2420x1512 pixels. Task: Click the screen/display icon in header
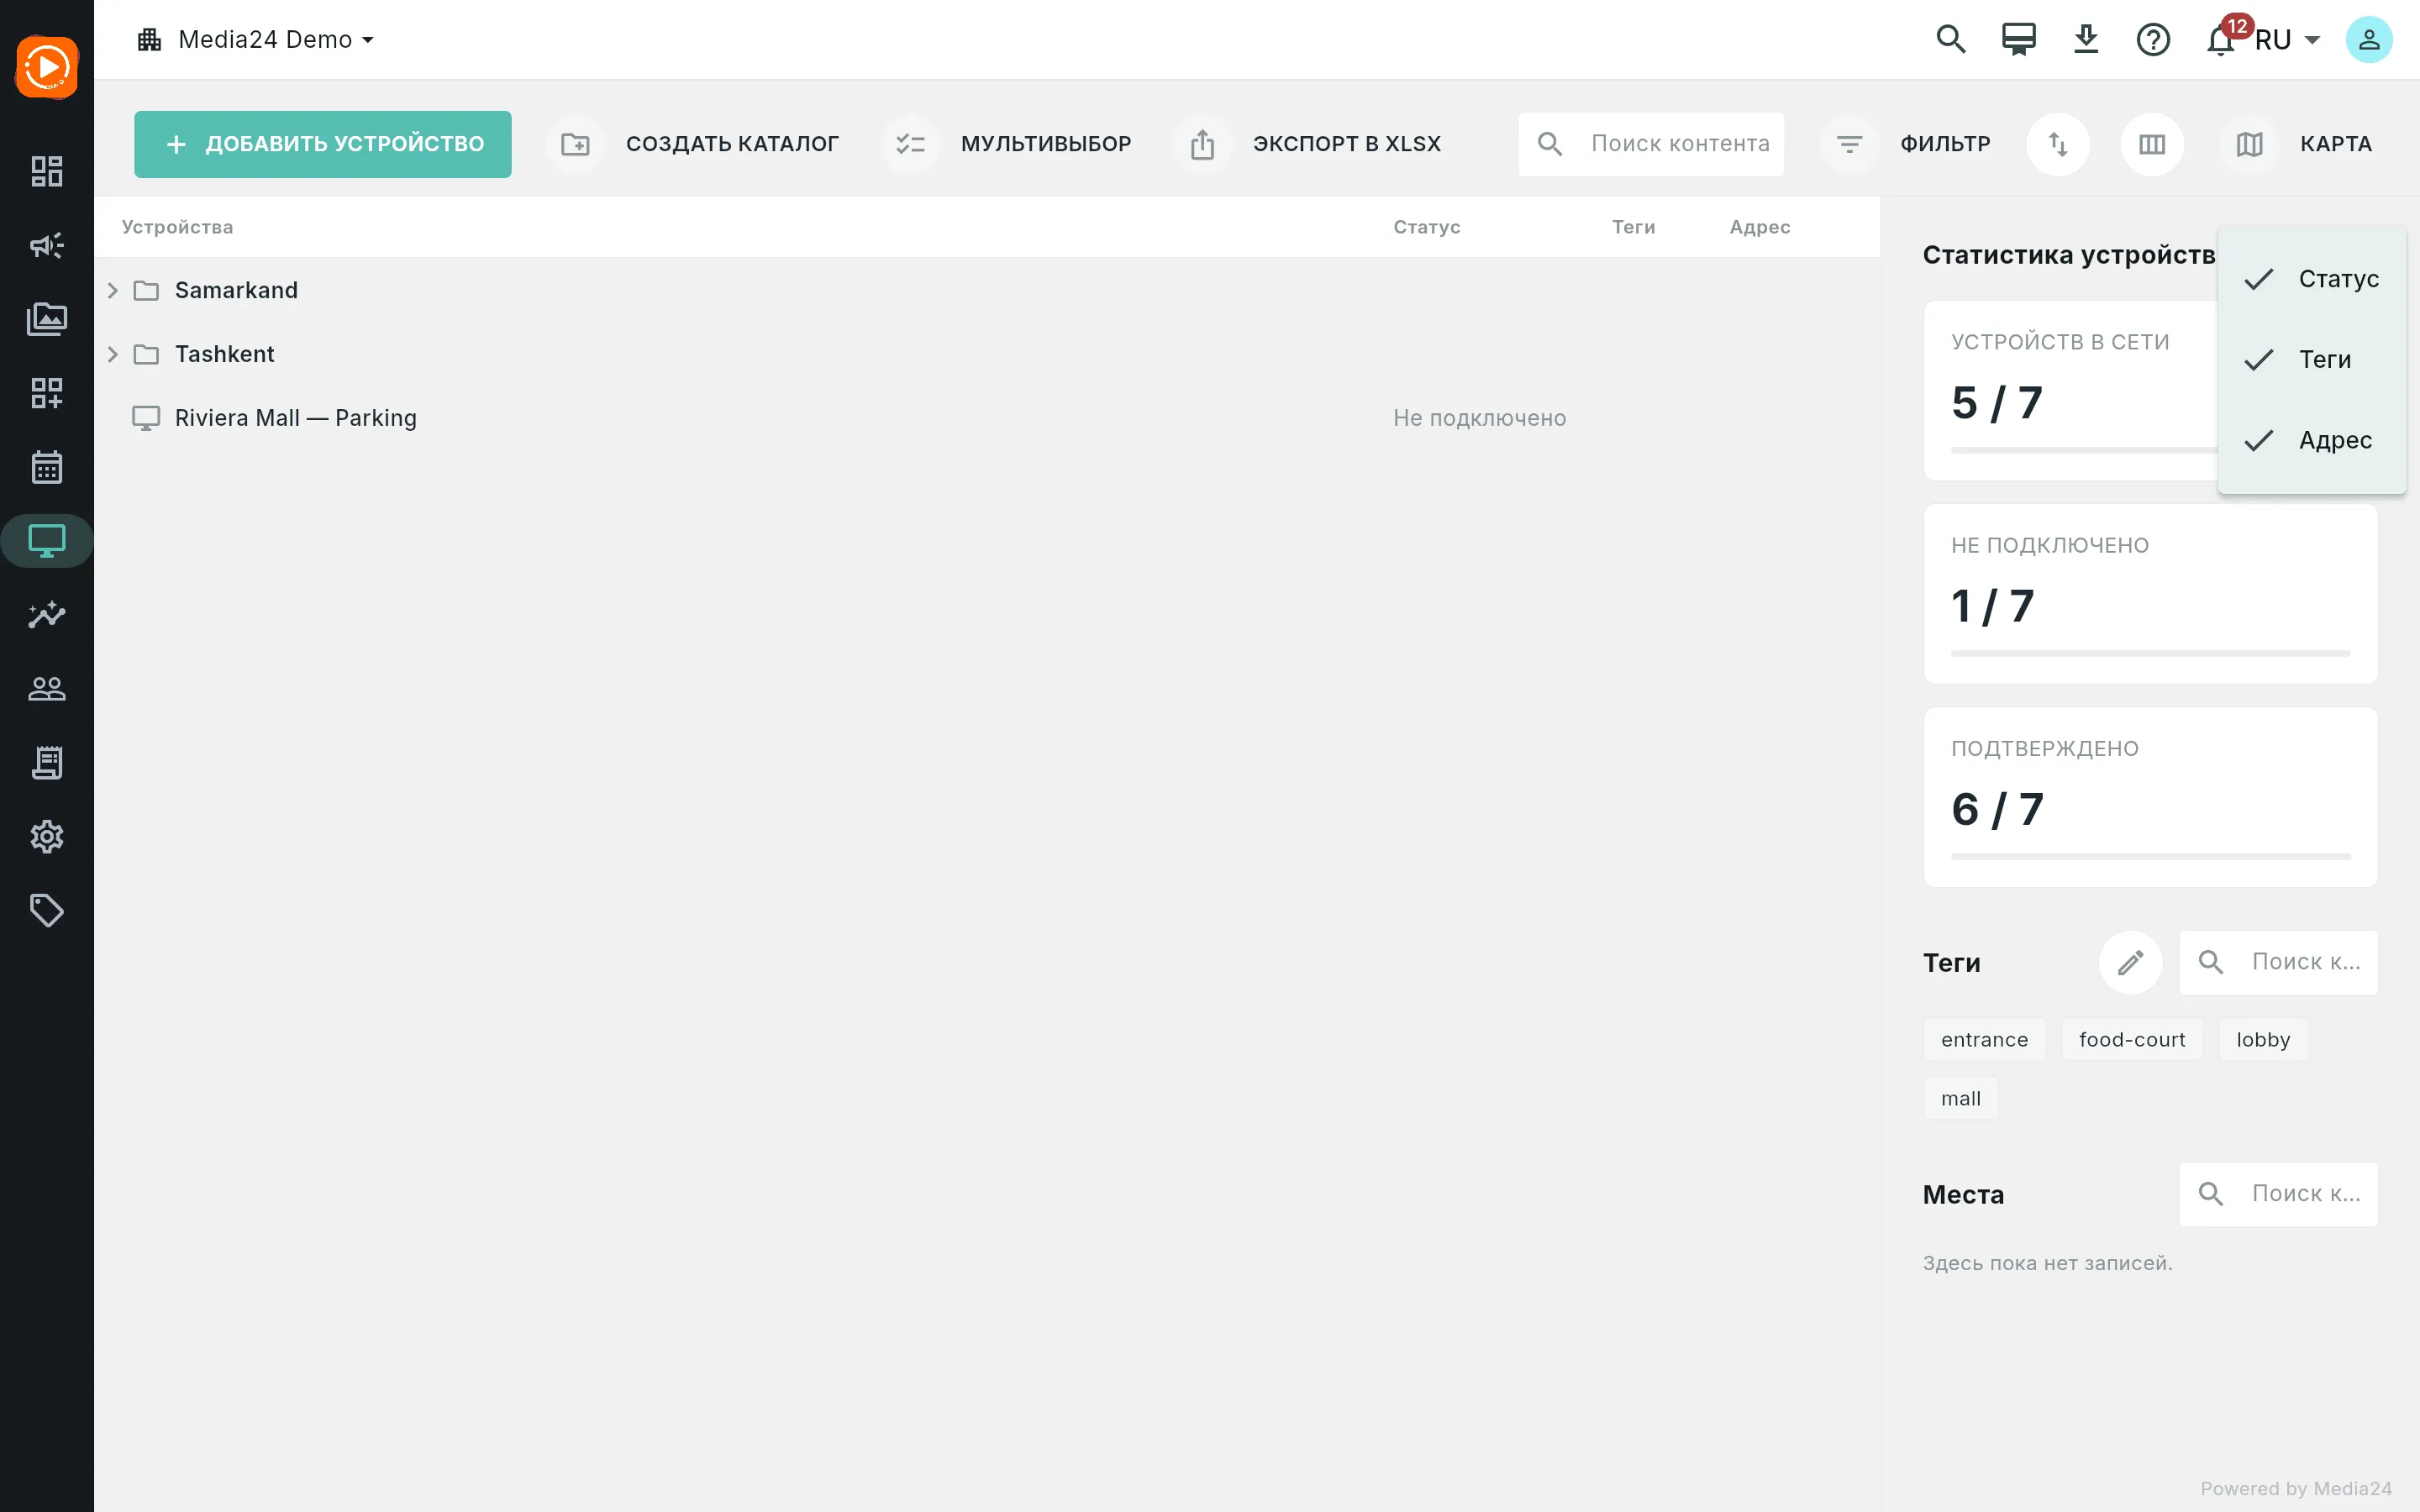tap(2018, 40)
